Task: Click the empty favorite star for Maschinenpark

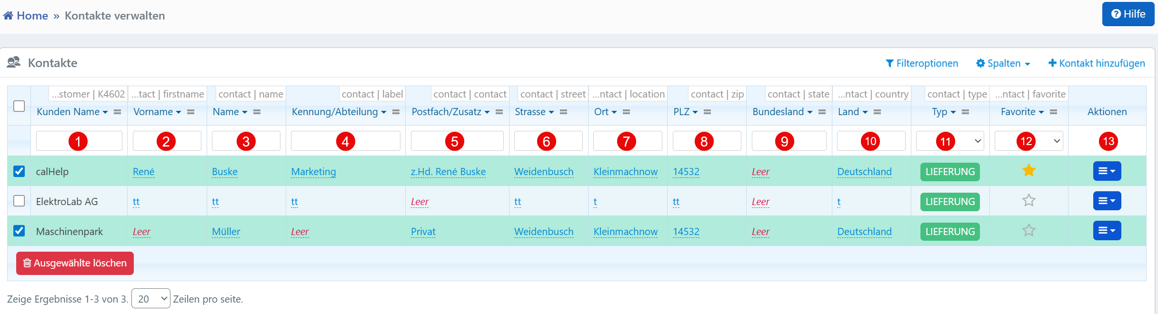Action: pos(1028,231)
